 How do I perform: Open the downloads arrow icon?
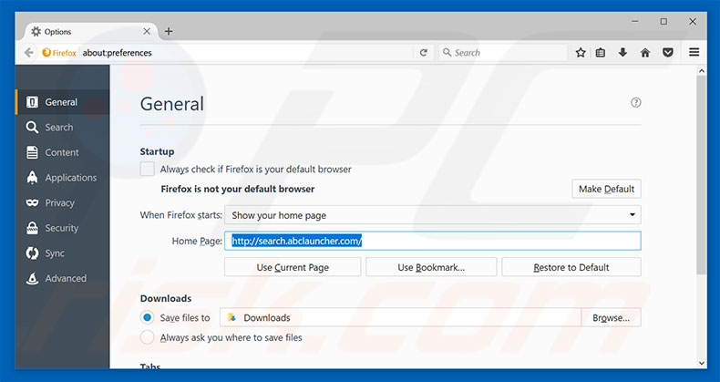click(x=622, y=53)
